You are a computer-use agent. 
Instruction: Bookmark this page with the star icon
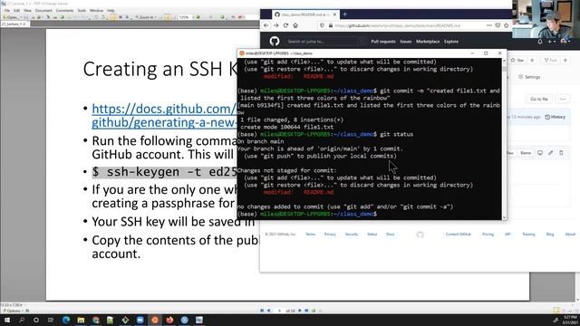tap(507, 25)
